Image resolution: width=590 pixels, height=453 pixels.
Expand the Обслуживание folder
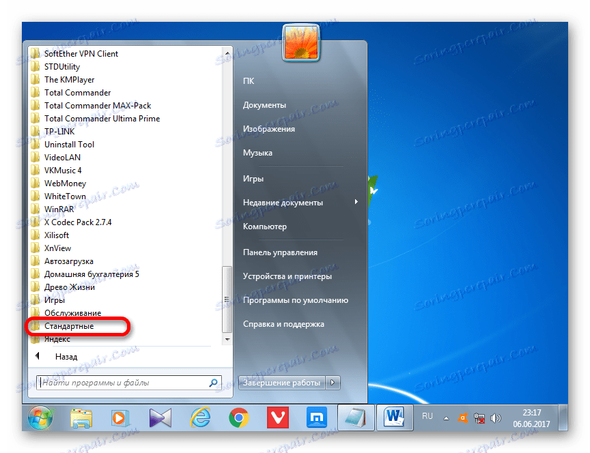click(72, 313)
